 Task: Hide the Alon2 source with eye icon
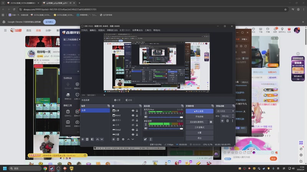click(133, 115)
